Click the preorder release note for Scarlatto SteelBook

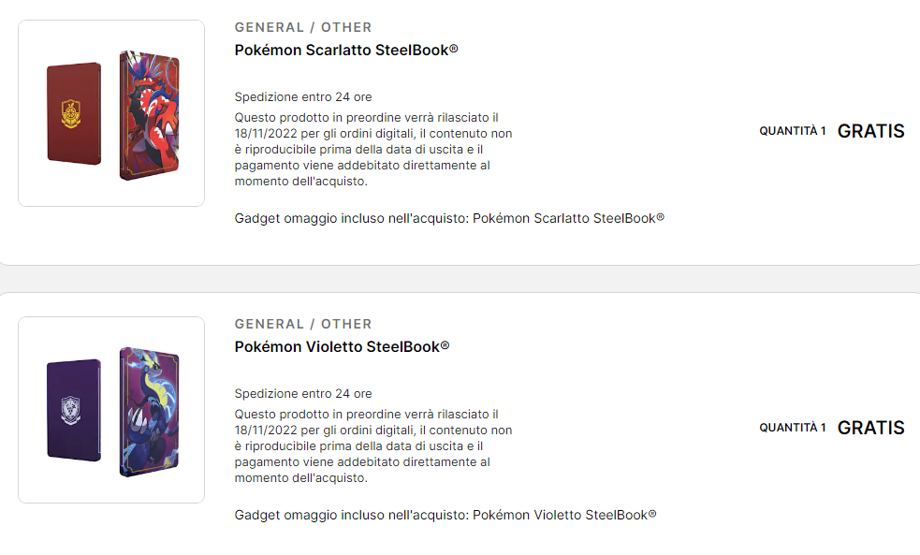click(373, 149)
